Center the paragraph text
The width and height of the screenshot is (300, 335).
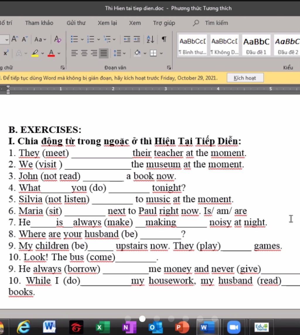(84, 53)
